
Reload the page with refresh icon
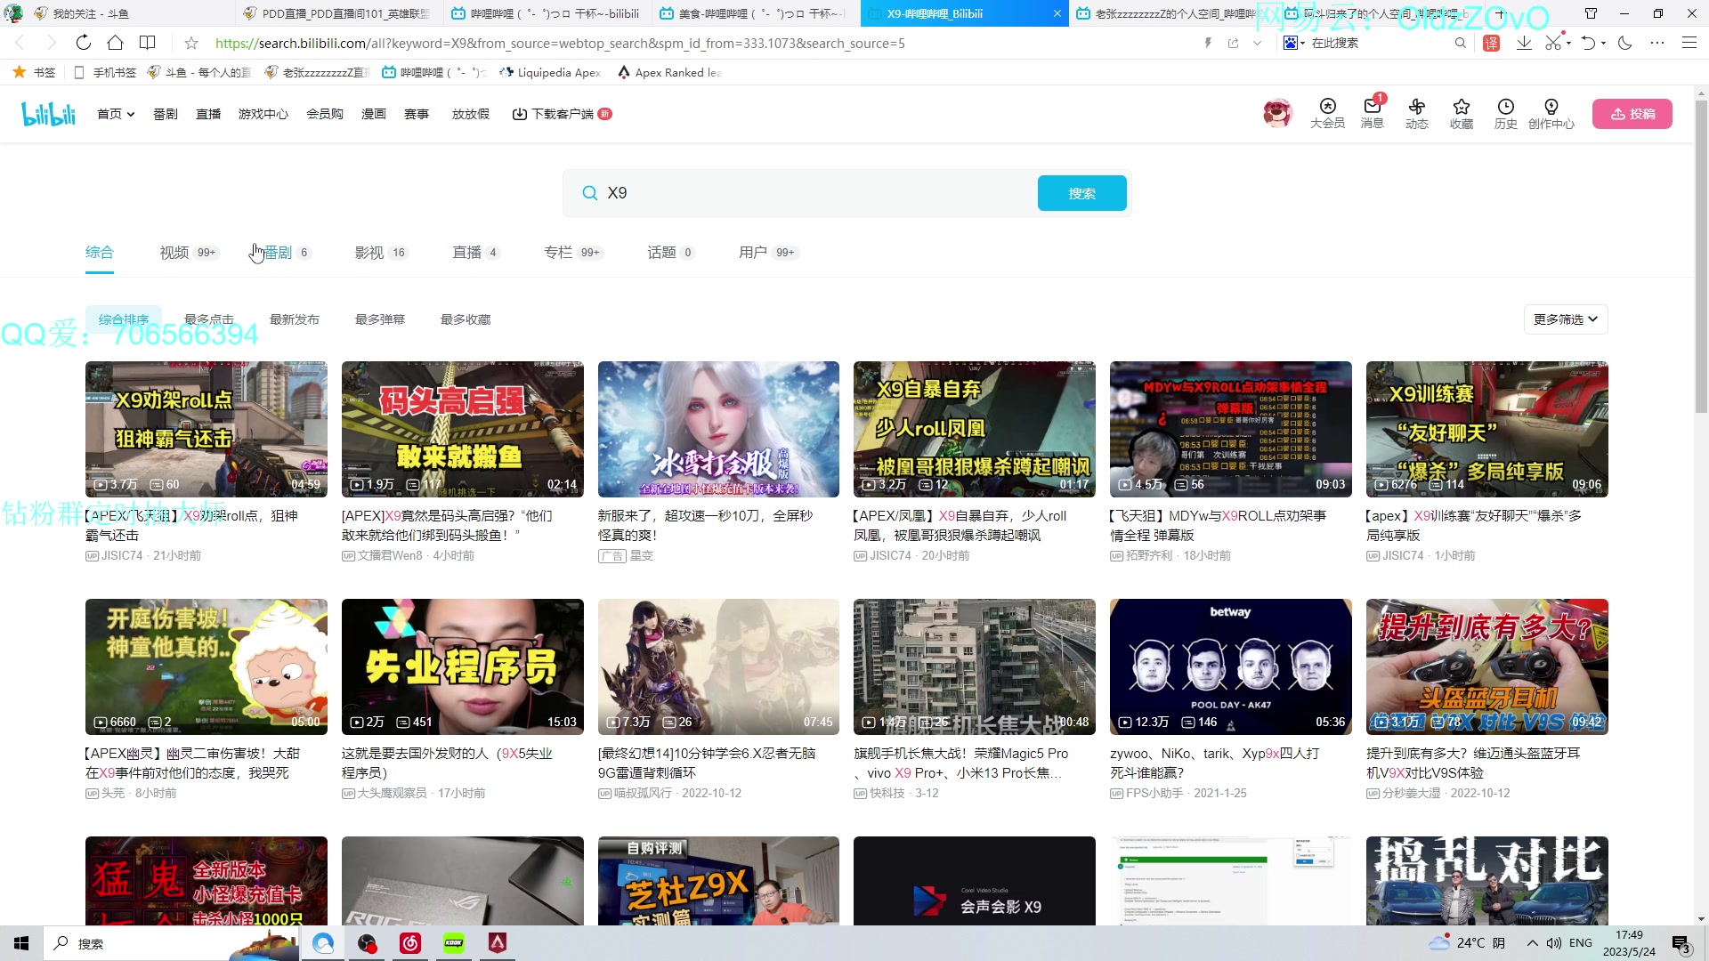83,43
